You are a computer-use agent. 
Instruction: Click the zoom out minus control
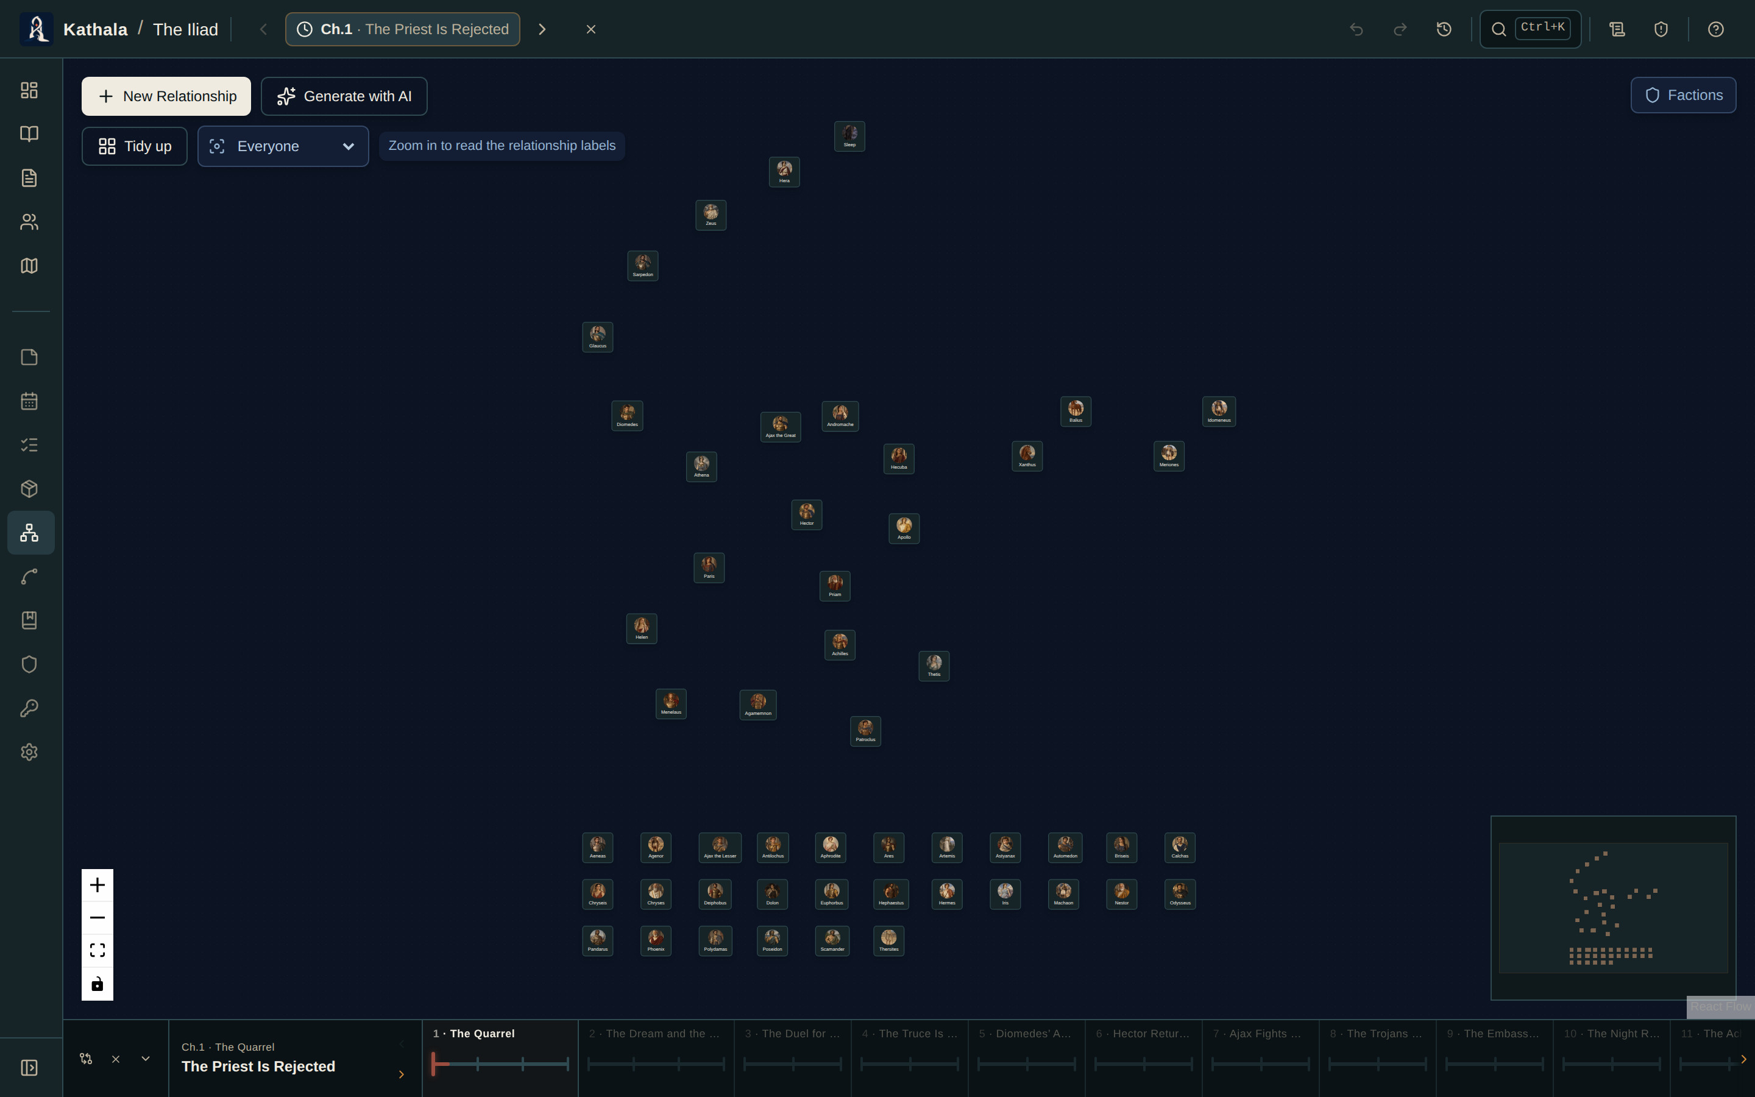tap(97, 918)
